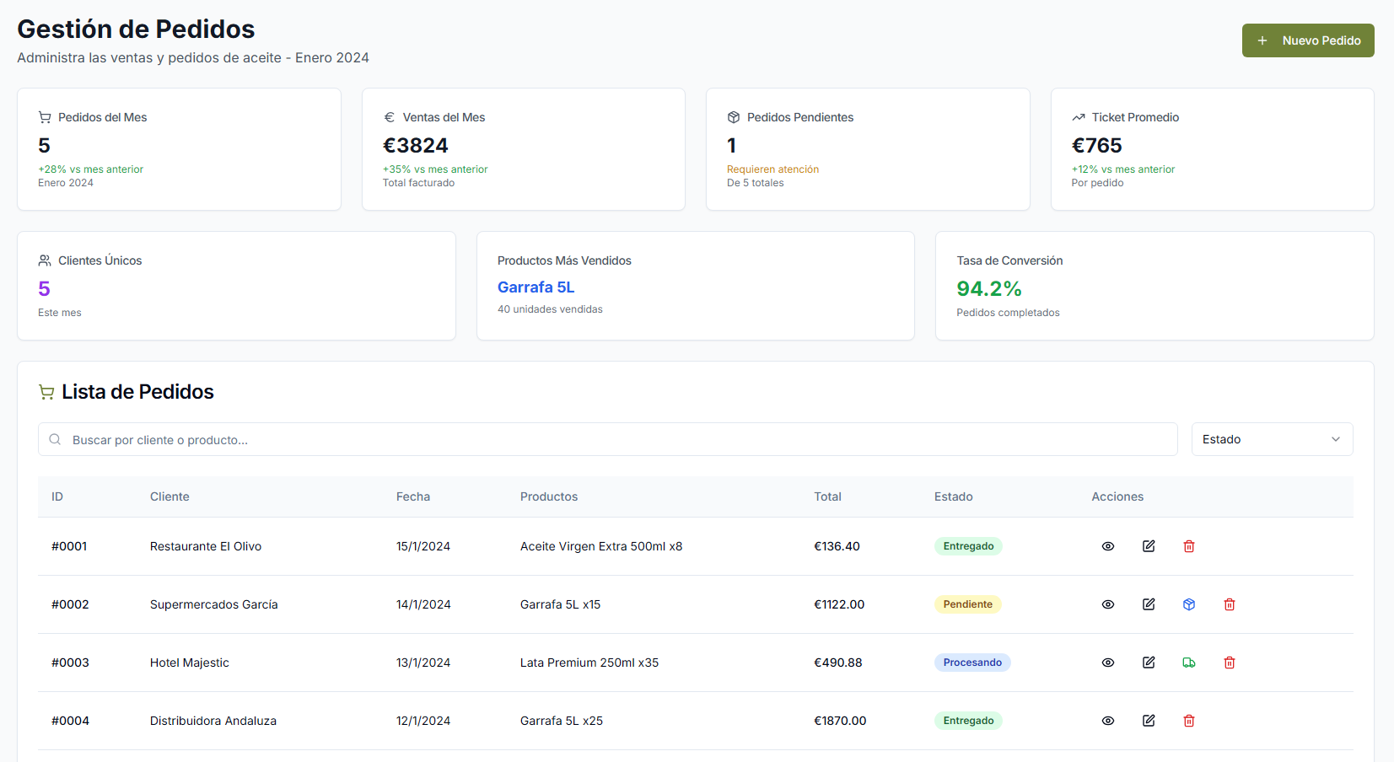The width and height of the screenshot is (1394, 762).
Task: Click the Total column header
Action: click(x=827, y=496)
